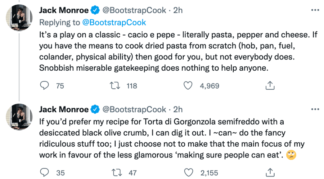Click the @BootstrapCook handle on the second tweet
Screen dimensions: 324x179
click(x=135, y=109)
